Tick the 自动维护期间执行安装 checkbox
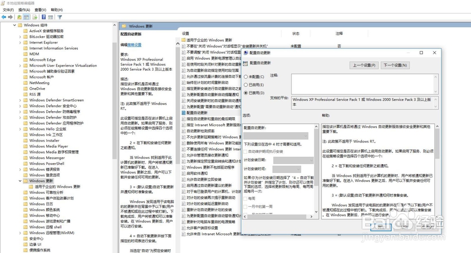The image size is (471, 253). point(245,152)
